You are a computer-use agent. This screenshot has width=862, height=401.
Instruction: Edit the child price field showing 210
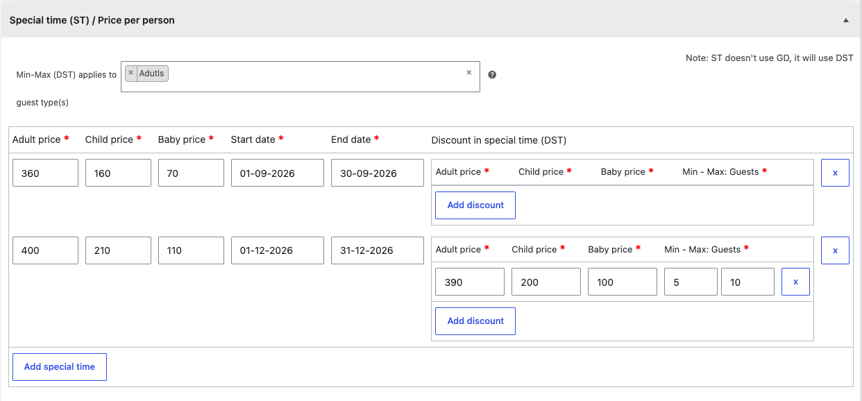coord(118,250)
